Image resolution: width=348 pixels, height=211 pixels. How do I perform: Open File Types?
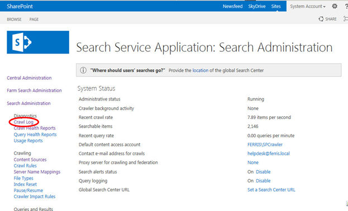[23, 178]
